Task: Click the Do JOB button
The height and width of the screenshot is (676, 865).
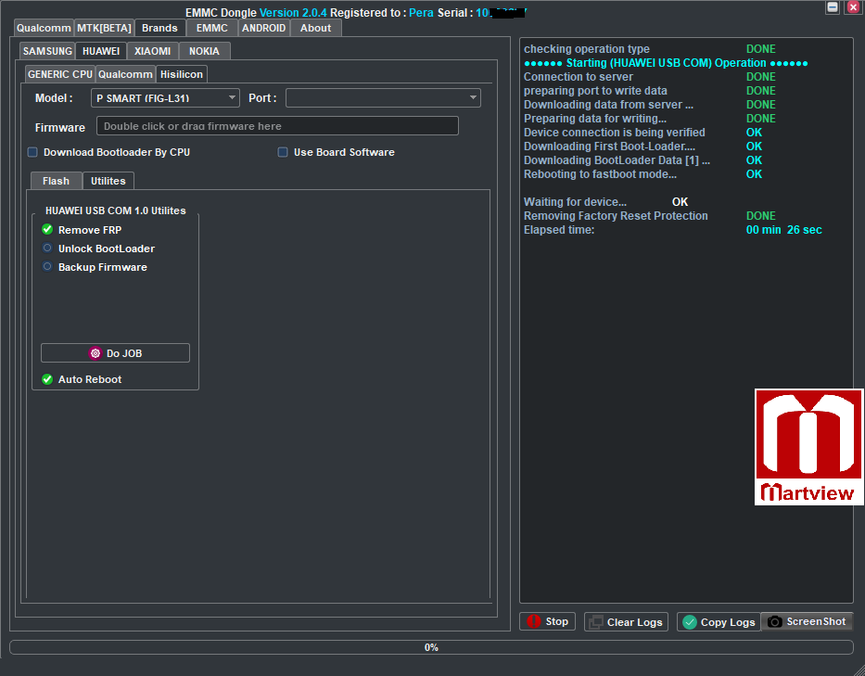Action: click(x=115, y=353)
